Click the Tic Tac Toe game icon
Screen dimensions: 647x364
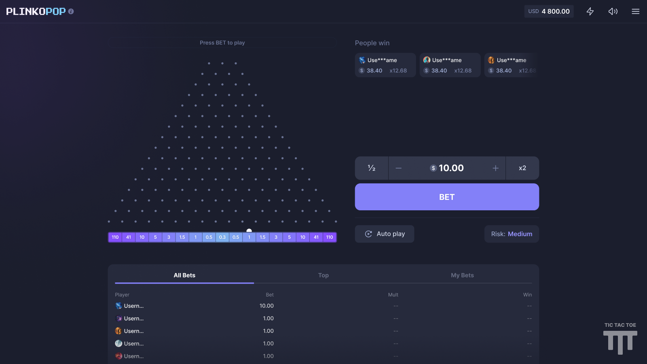(x=620, y=339)
